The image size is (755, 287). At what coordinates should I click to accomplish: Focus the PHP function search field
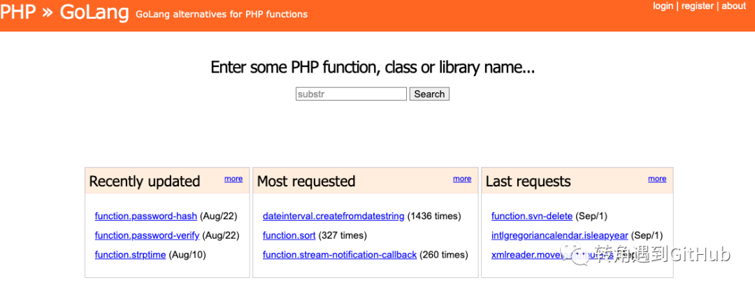coord(351,94)
